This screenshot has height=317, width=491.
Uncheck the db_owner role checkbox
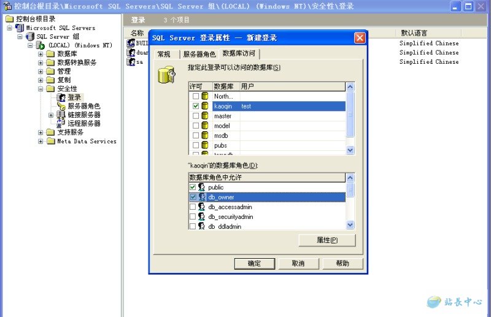(x=193, y=197)
